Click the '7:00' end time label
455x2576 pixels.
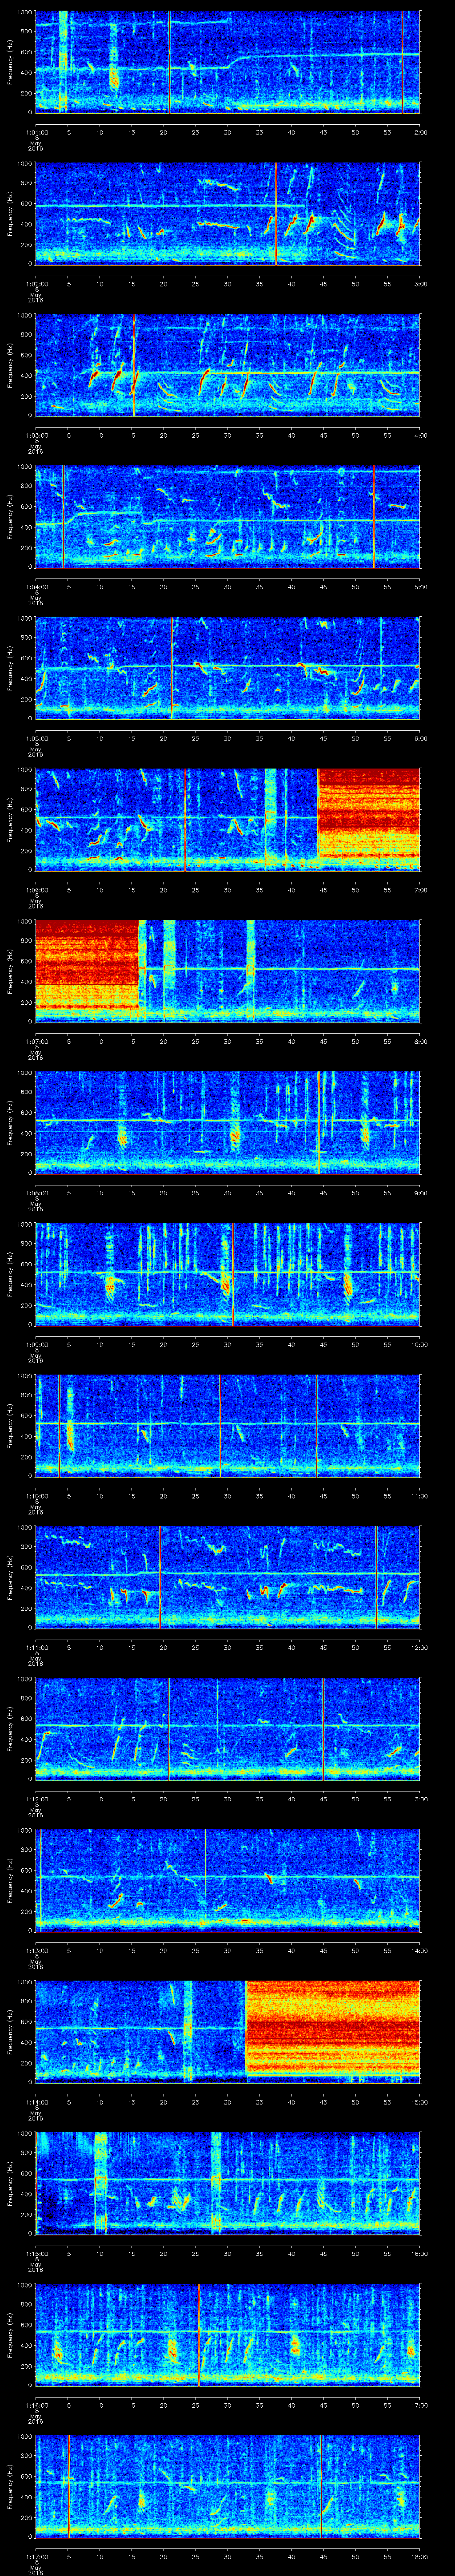[x=420, y=890]
